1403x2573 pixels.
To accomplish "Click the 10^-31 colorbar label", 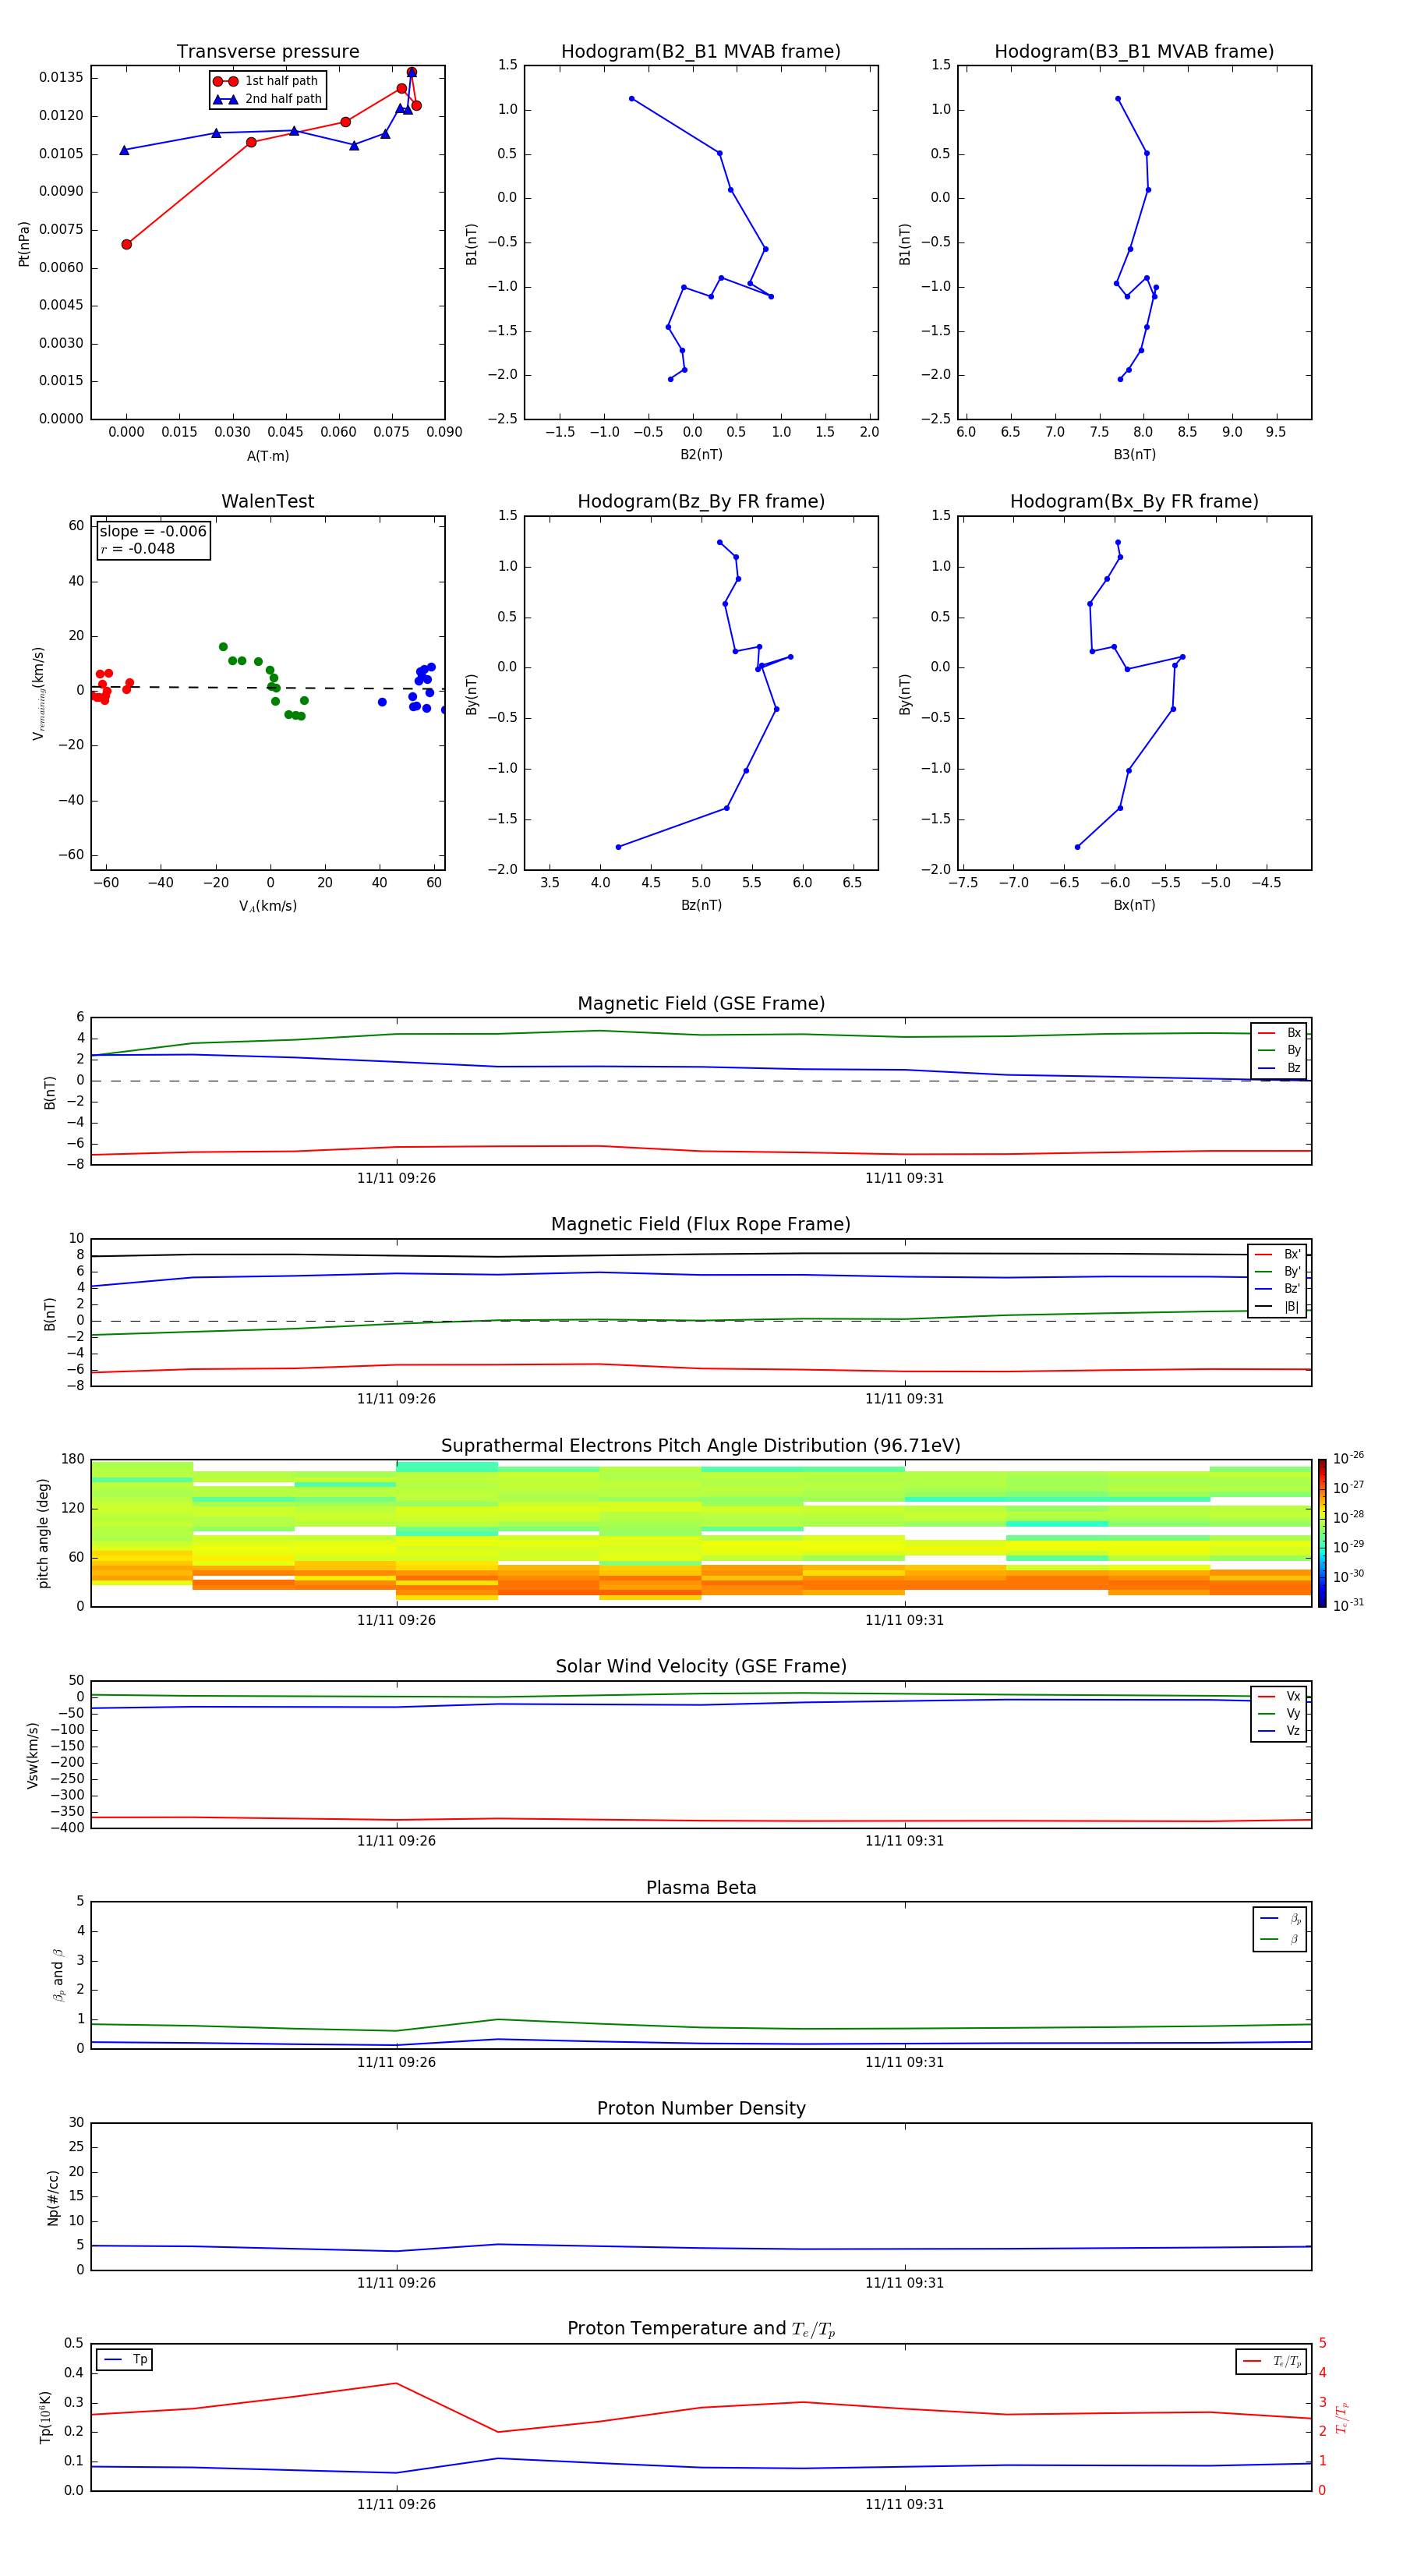I will [x=1348, y=1605].
